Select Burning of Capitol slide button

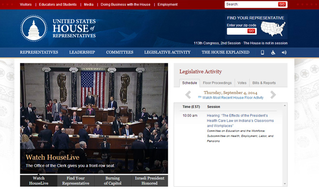click(113, 180)
